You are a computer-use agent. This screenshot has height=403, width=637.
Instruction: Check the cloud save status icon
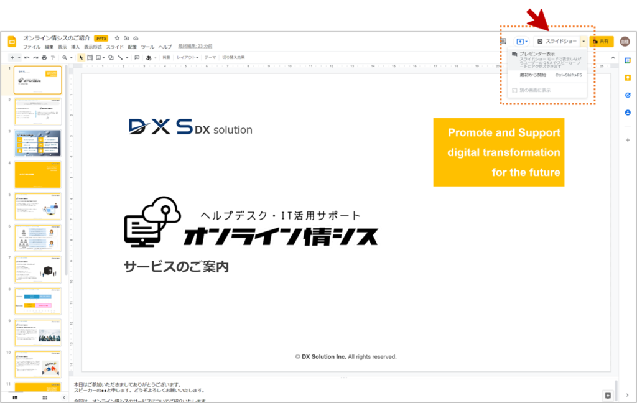coord(136,38)
